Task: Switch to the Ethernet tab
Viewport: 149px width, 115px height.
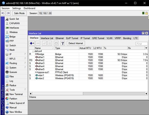Action: click(x=60, y=38)
